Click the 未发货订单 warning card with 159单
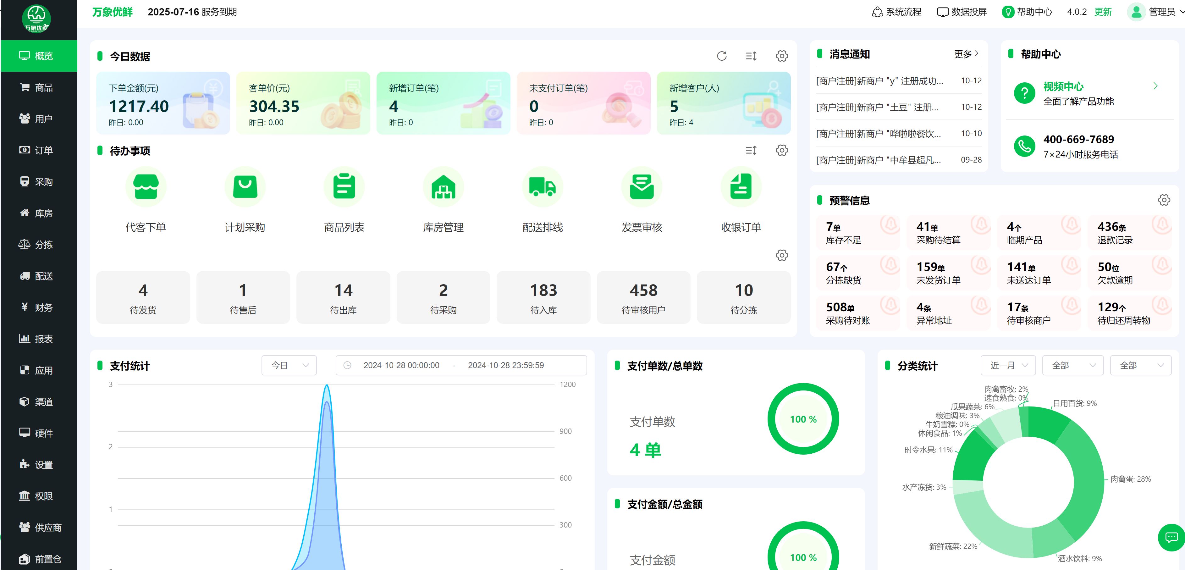This screenshot has height=570, width=1185. click(x=949, y=273)
